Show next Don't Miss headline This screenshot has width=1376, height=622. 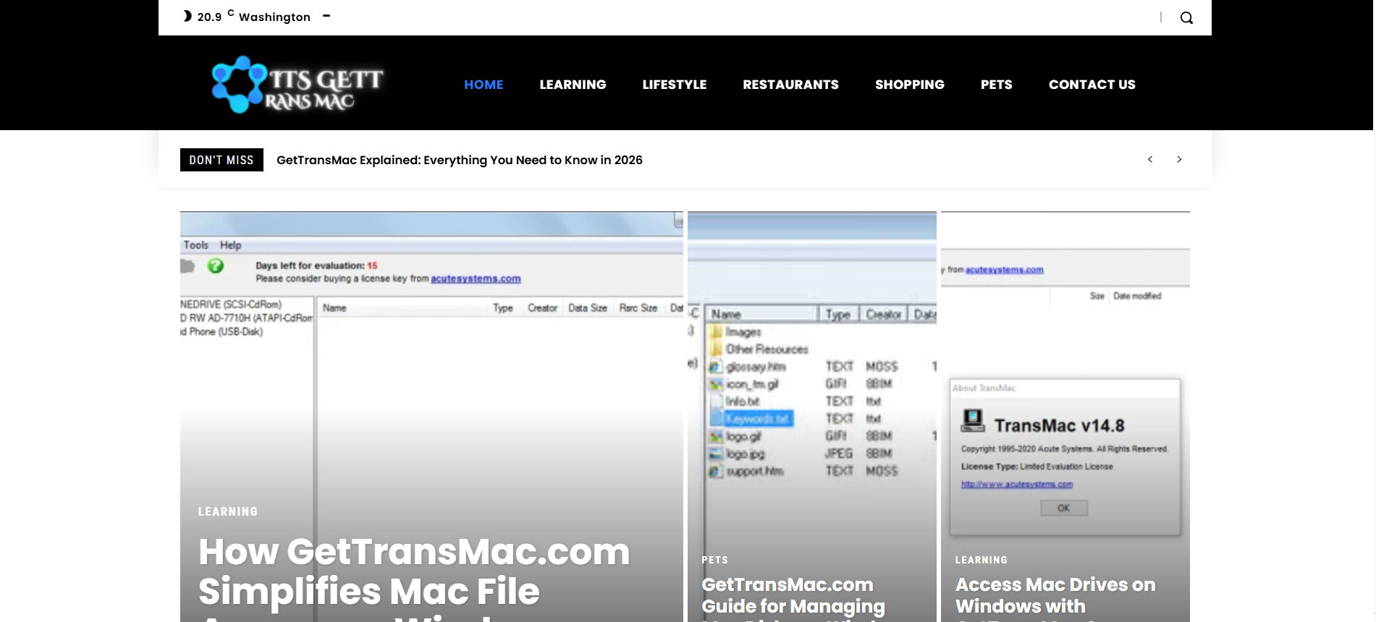(1179, 159)
